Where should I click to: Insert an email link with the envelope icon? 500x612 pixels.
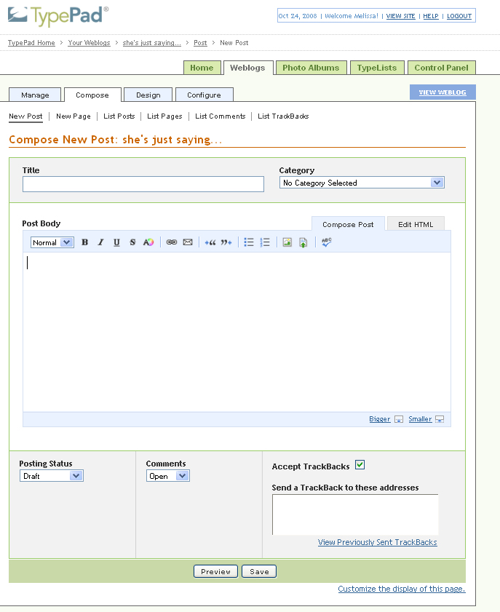[188, 242]
